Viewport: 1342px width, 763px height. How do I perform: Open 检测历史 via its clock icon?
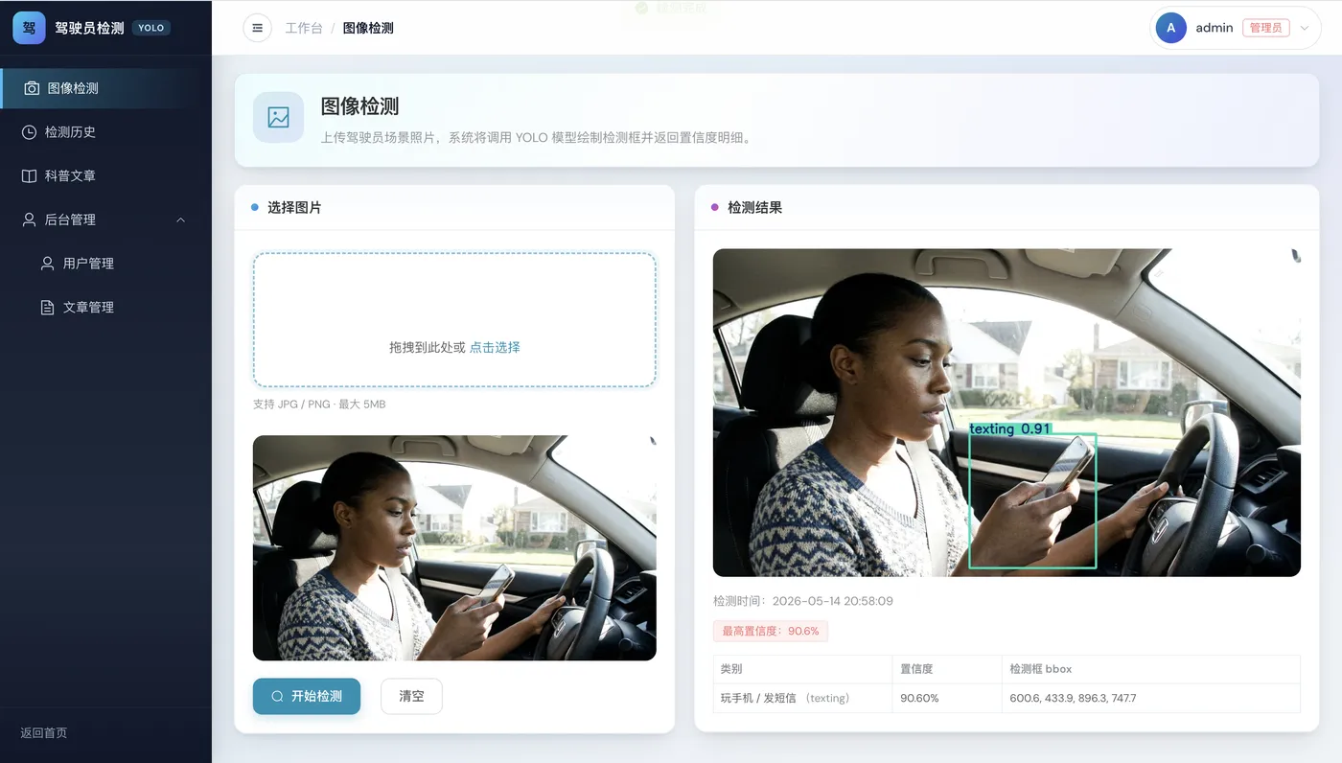click(29, 132)
